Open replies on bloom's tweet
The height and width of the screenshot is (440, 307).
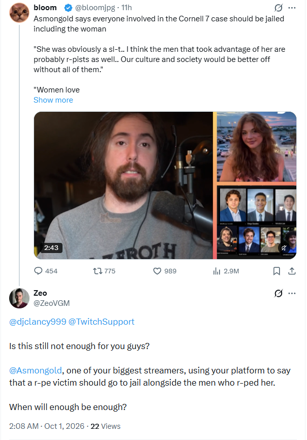pos(45,271)
